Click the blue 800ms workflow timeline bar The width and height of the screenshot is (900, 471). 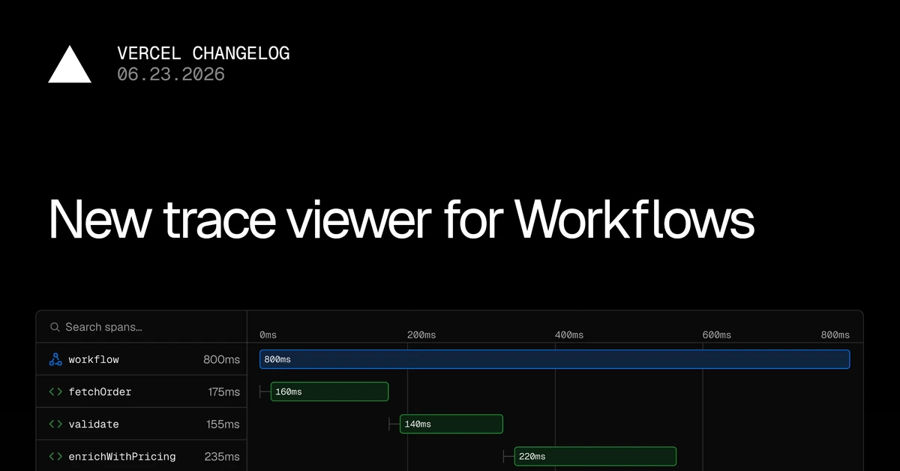pyautogui.click(x=554, y=359)
